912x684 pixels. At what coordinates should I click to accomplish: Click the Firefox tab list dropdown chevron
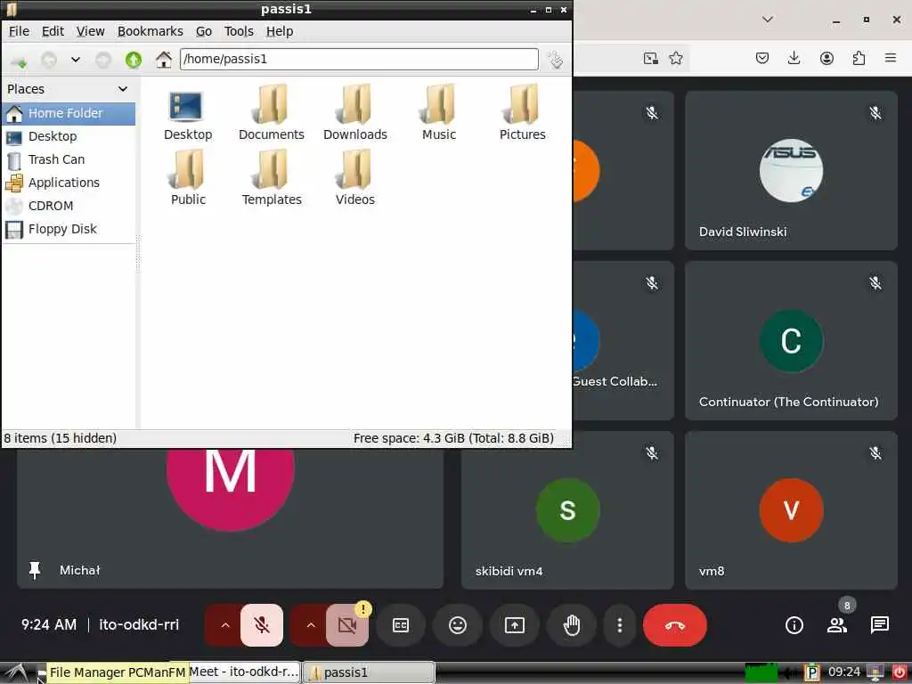coord(768,20)
